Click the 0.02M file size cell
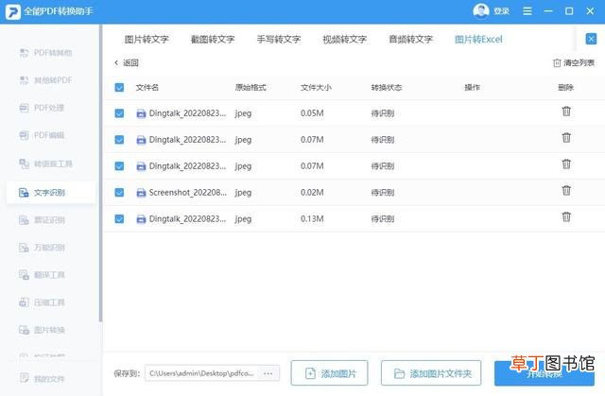605x396 pixels. (x=312, y=193)
